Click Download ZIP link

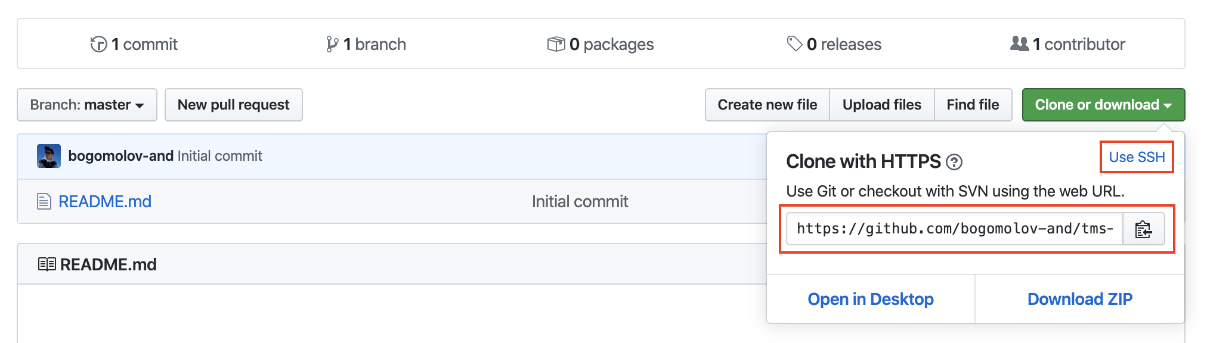[1079, 299]
